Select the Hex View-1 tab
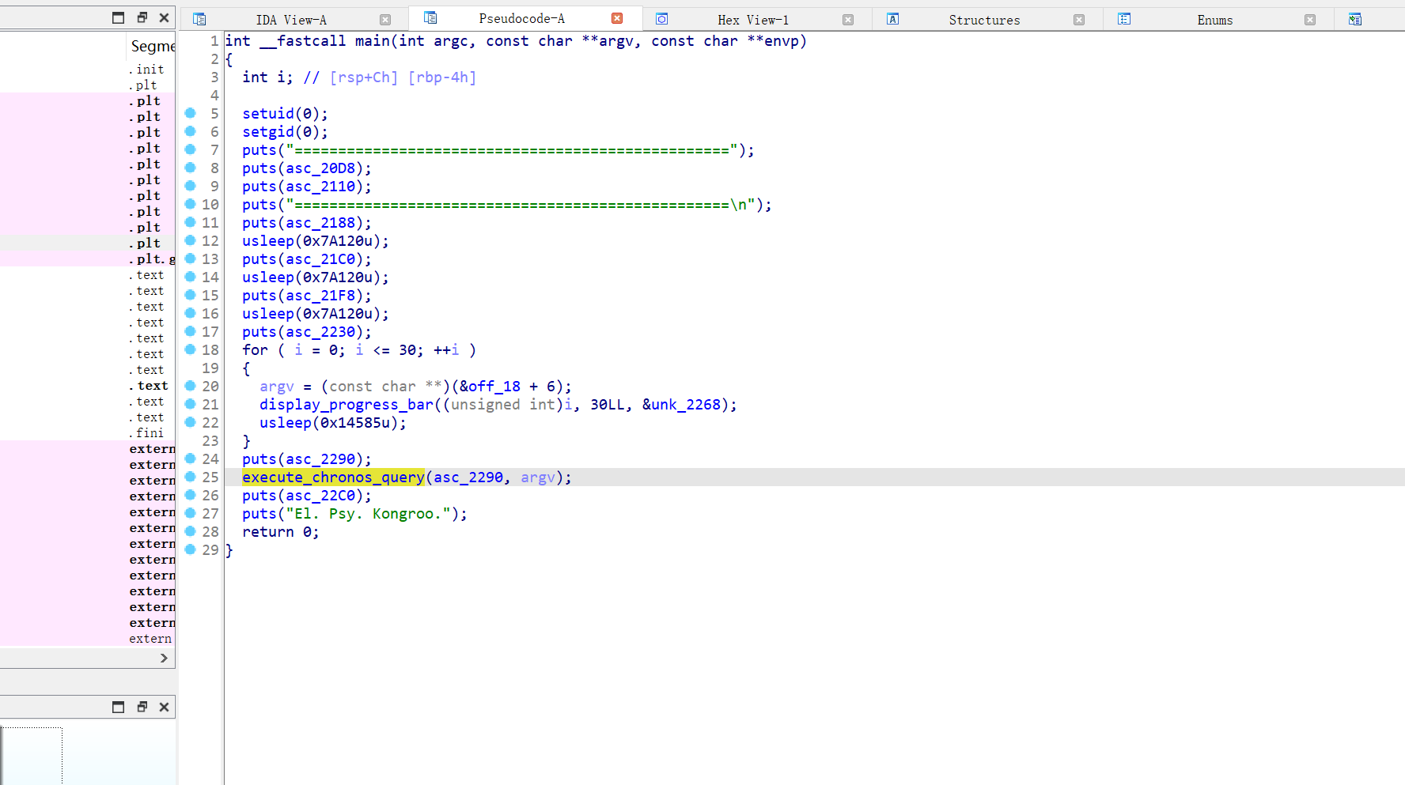This screenshot has width=1405, height=785. [x=752, y=20]
